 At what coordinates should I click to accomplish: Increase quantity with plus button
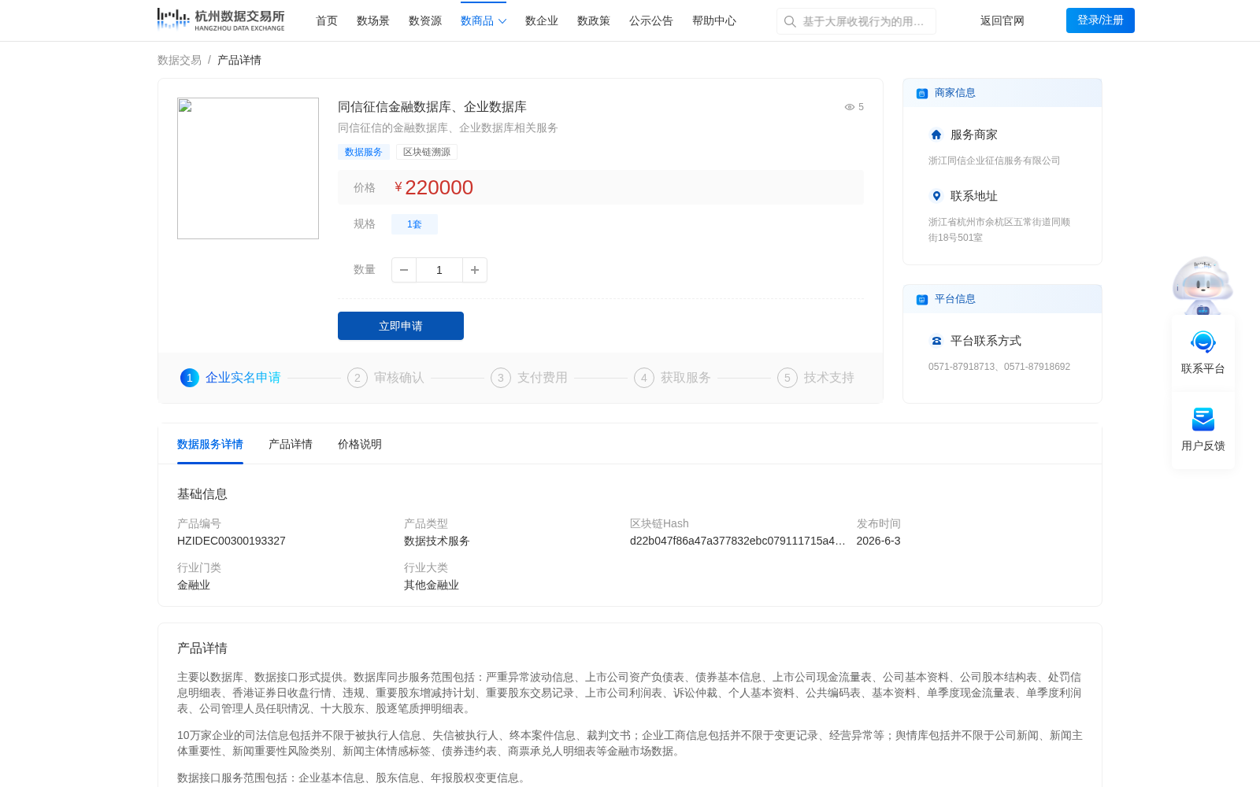tap(475, 270)
